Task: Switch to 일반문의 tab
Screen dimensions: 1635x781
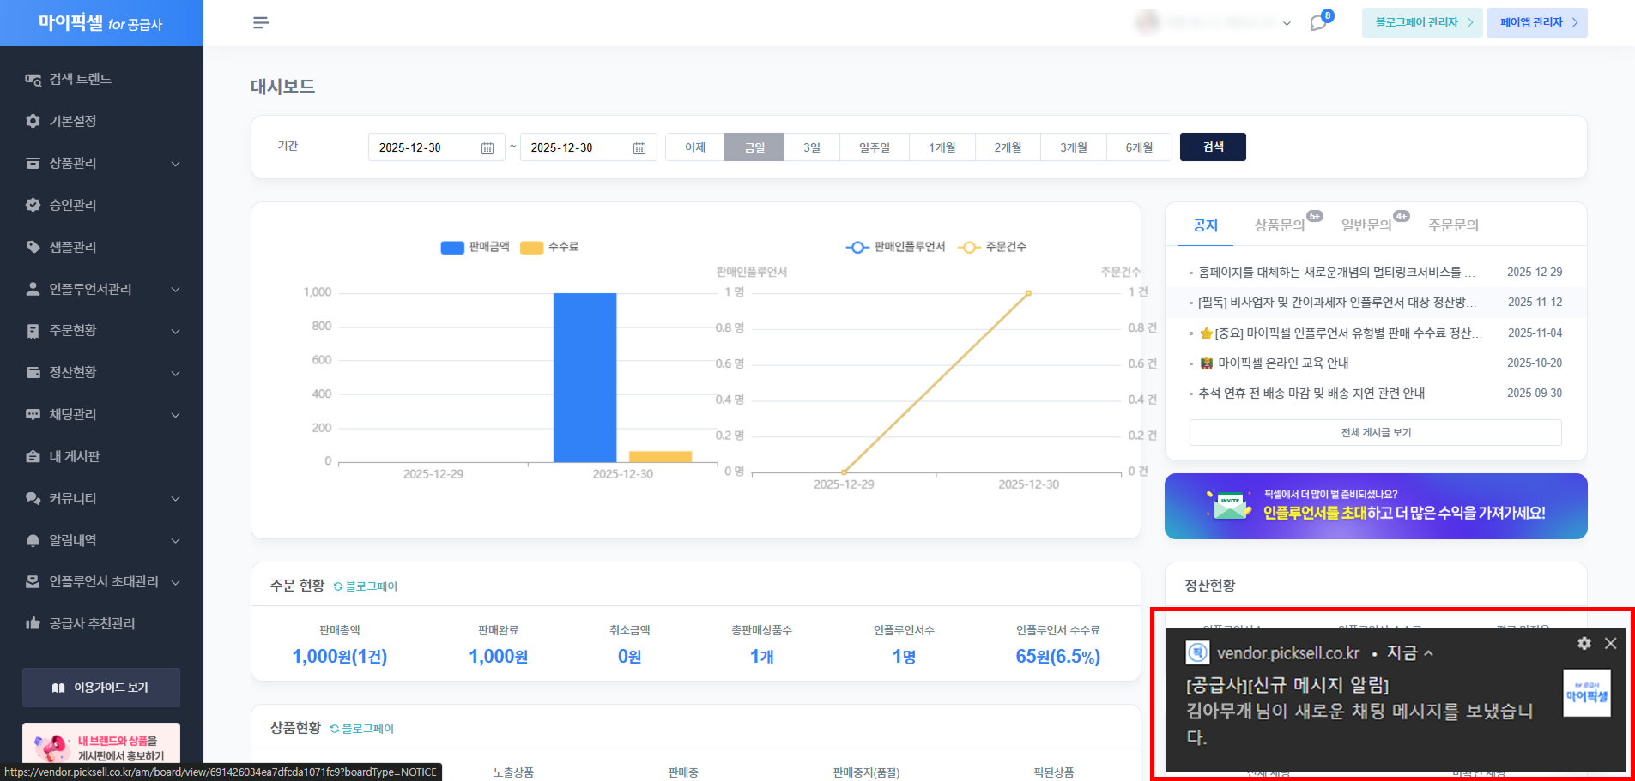Action: point(1366,225)
